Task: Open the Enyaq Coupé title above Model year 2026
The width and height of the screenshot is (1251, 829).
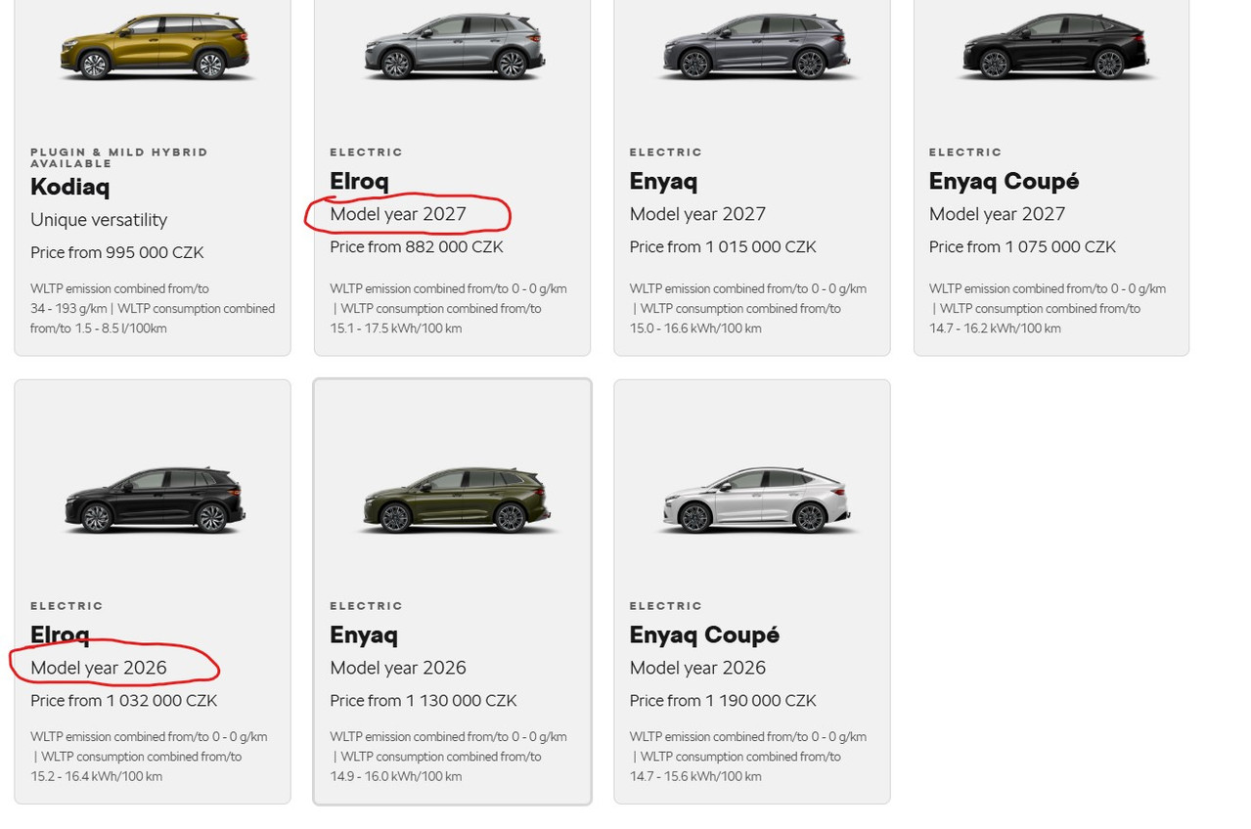Action: [x=704, y=634]
